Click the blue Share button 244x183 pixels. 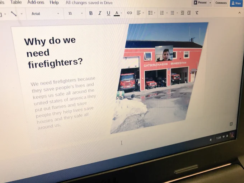[x=236, y=3]
